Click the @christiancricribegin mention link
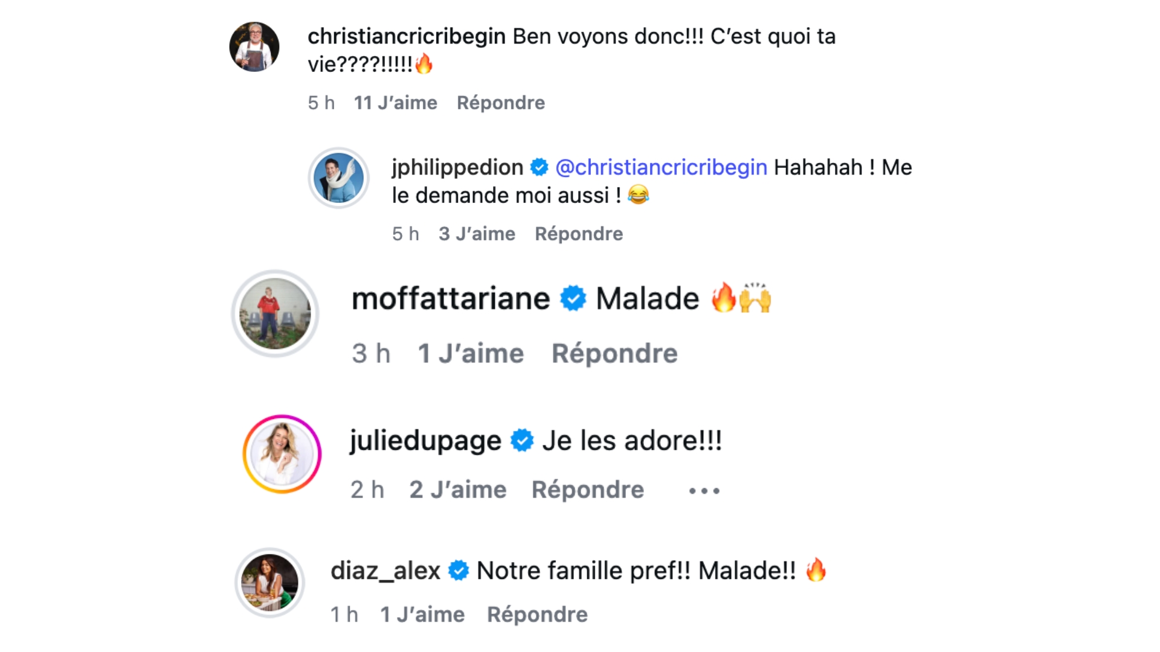 click(661, 167)
